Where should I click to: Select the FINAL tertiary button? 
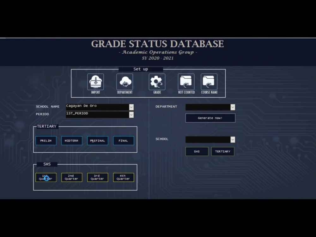pos(123,141)
